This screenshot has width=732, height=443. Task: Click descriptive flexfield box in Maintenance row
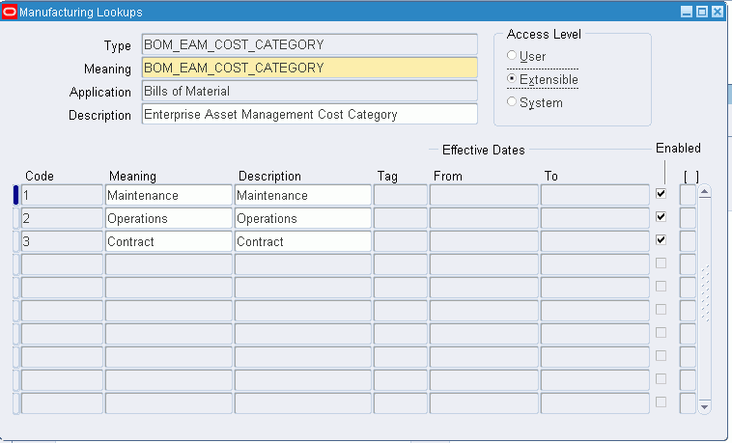tap(688, 195)
